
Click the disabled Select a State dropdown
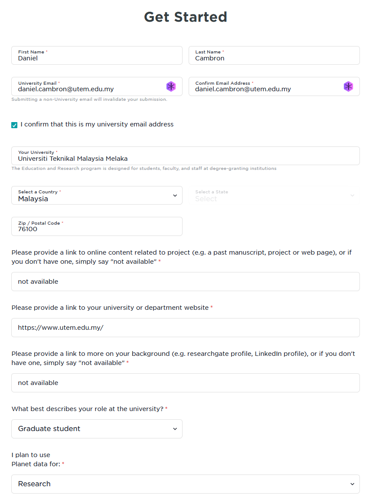(274, 195)
